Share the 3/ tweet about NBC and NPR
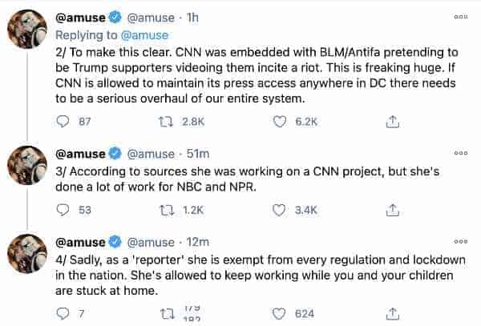The height and width of the screenshot is (326, 481). point(392,210)
